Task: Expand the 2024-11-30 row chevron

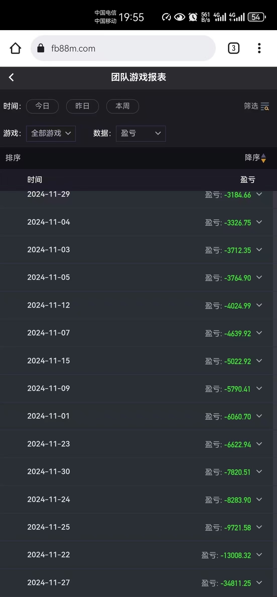Action: pyautogui.click(x=259, y=472)
